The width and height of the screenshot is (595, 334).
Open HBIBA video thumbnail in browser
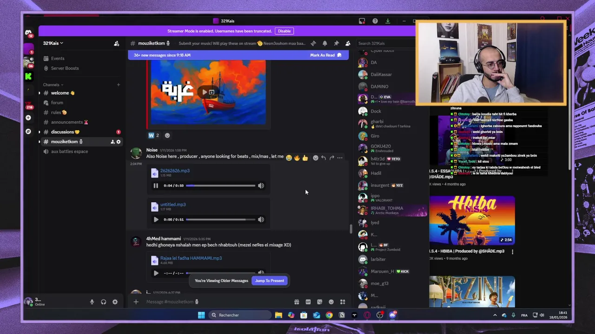click(x=472, y=220)
